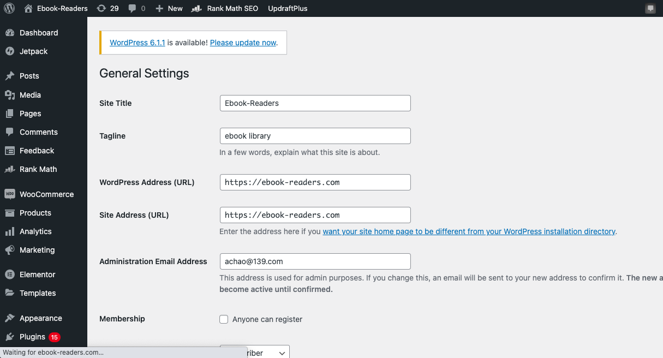This screenshot has width=663, height=358.
Task: Open the updates icon showing 29
Action: [x=101, y=8]
